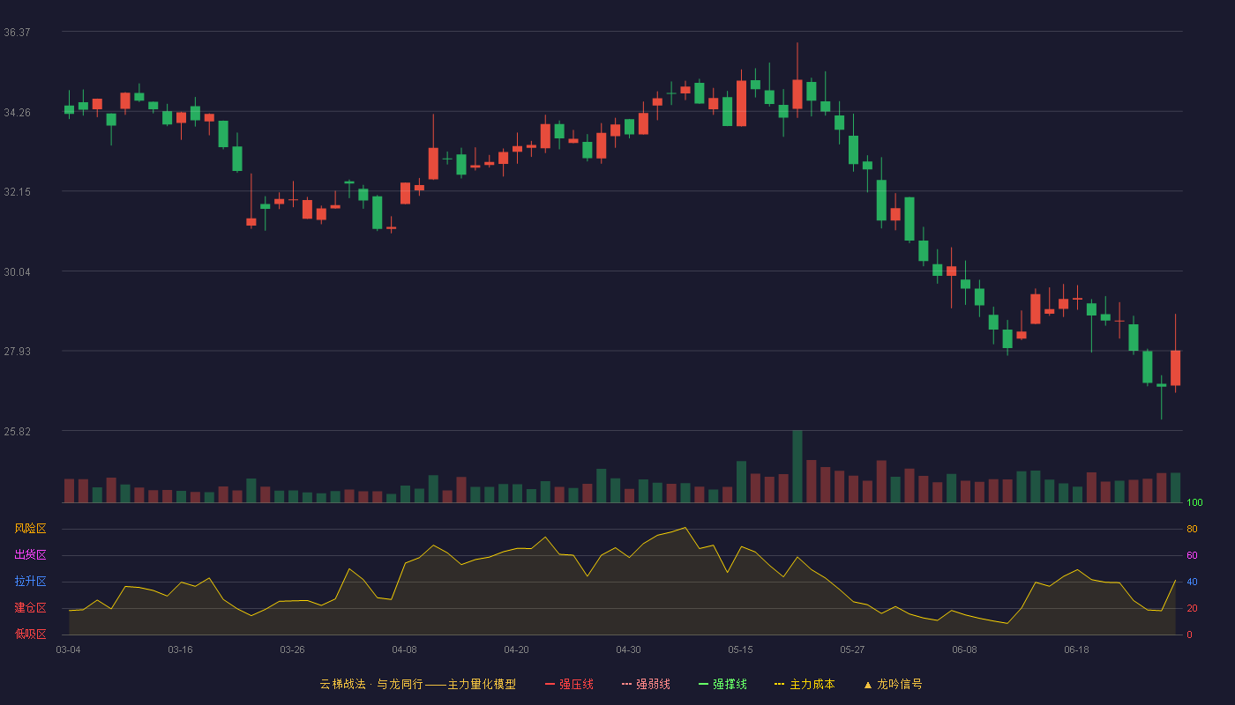Image resolution: width=1235 pixels, height=705 pixels.
Task: Toggle the 强弱线 legend series
Action: (646, 684)
